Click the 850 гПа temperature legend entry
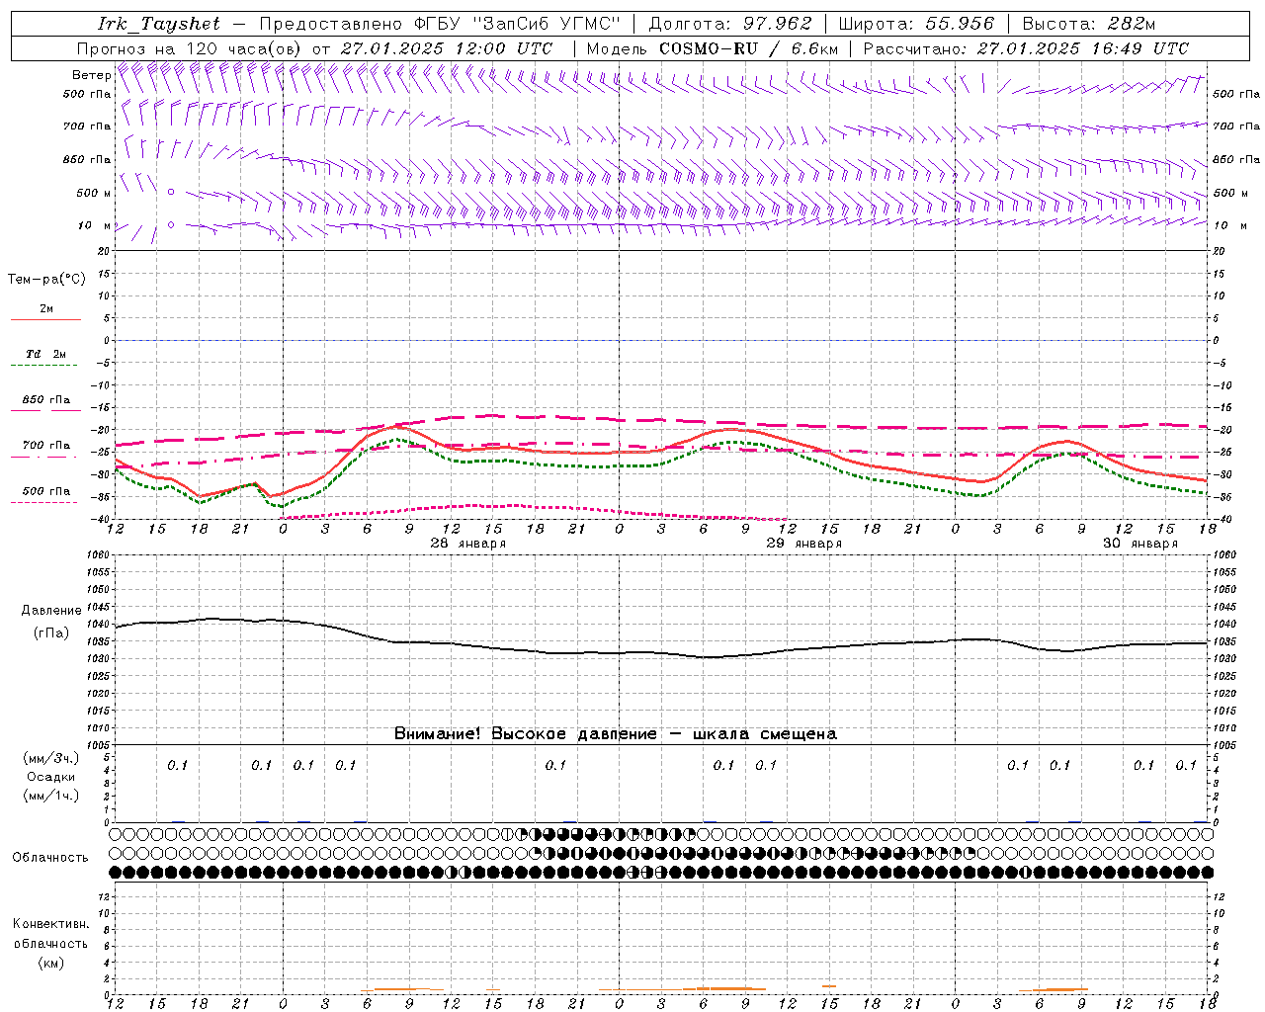The width and height of the screenshot is (1265, 1012). click(46, 404)
